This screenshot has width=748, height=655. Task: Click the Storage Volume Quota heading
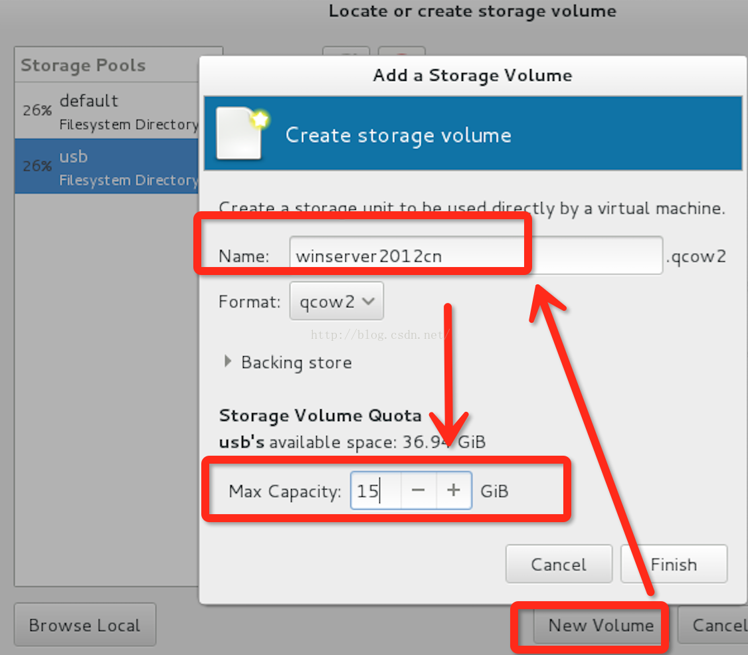pyautogui.click(x=320, y=415)
